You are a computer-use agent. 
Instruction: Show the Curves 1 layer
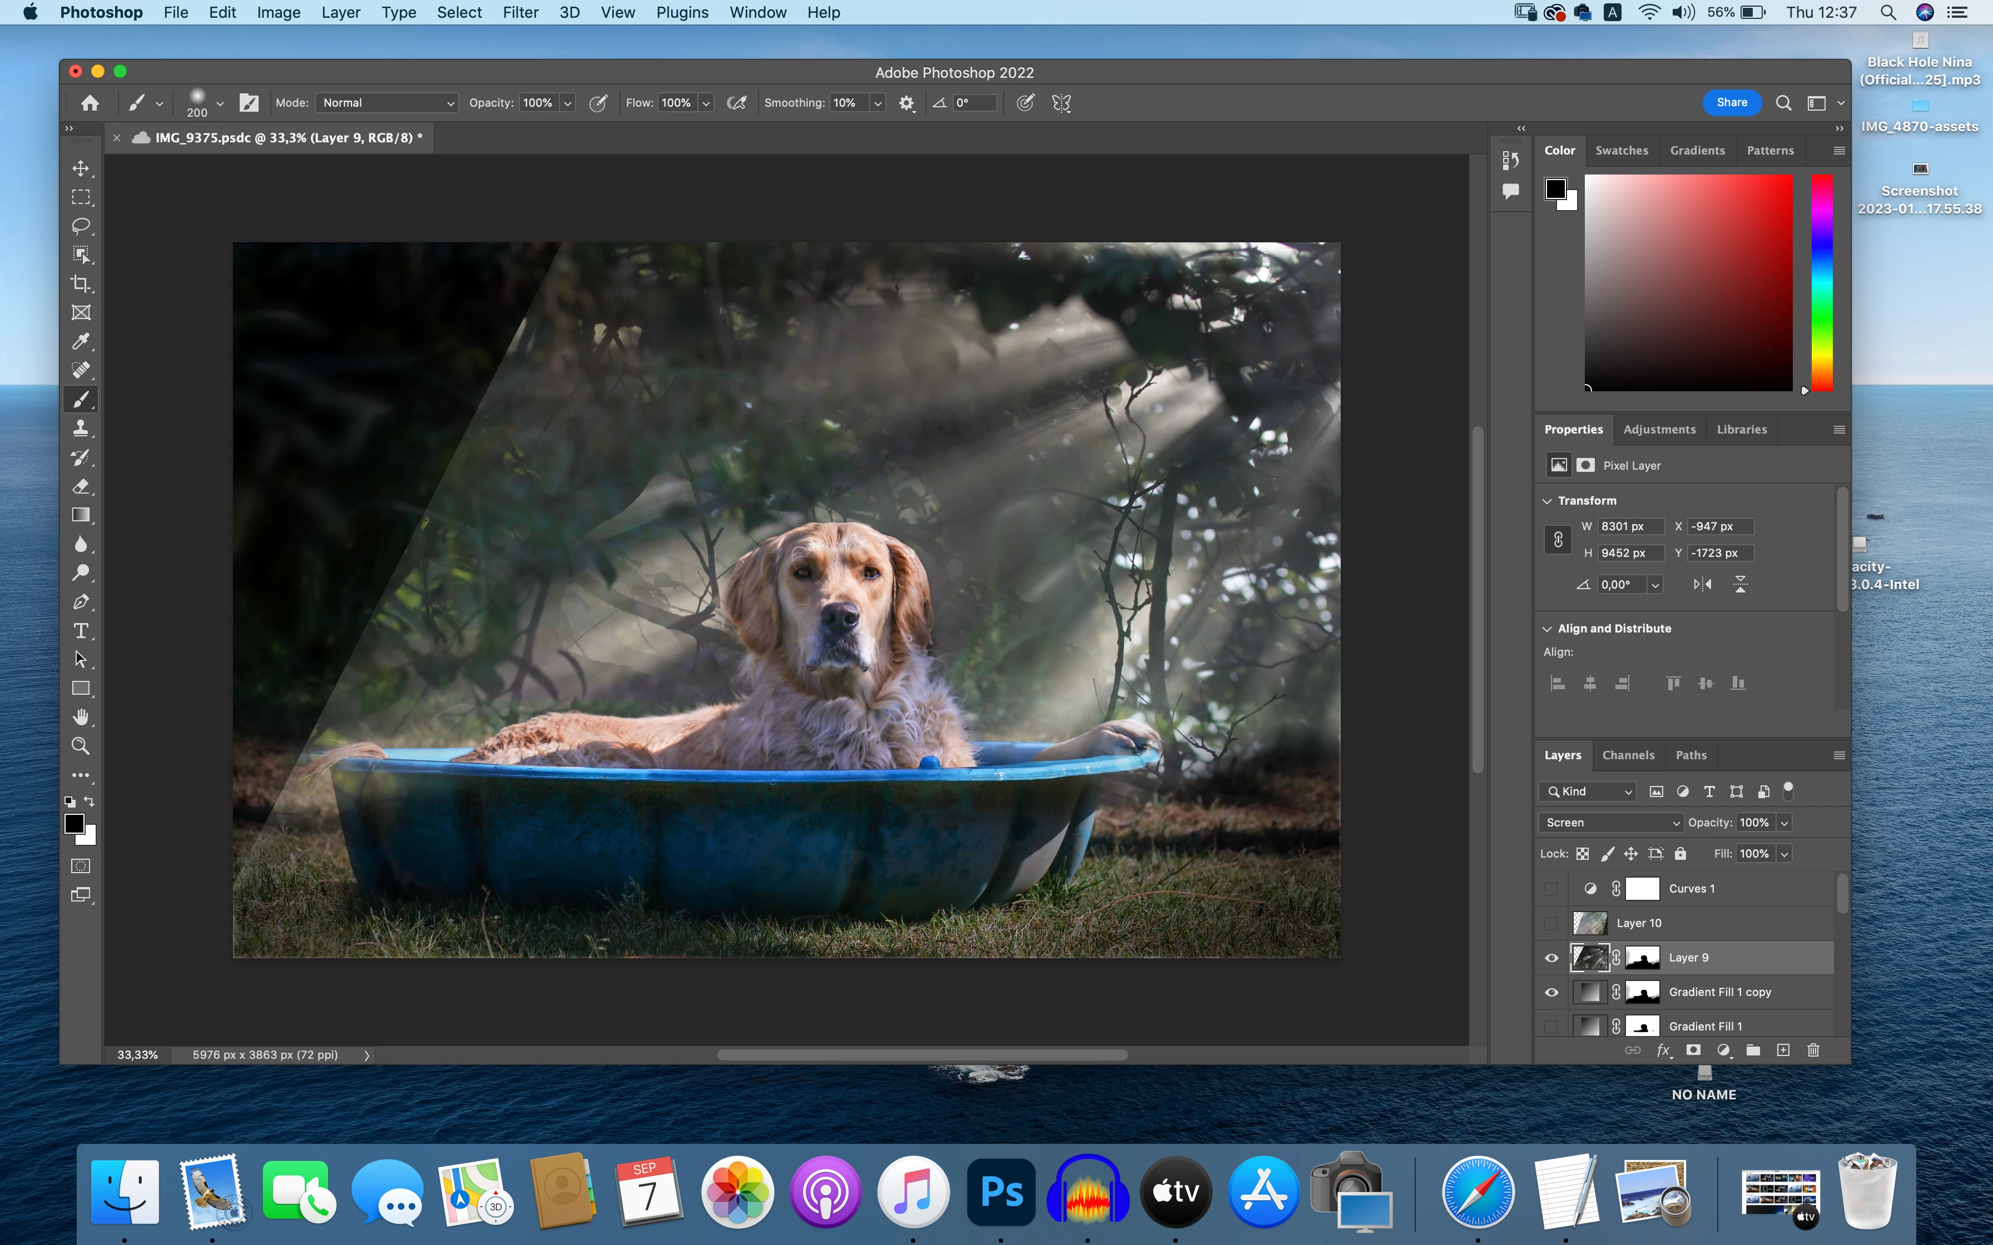1551,889
